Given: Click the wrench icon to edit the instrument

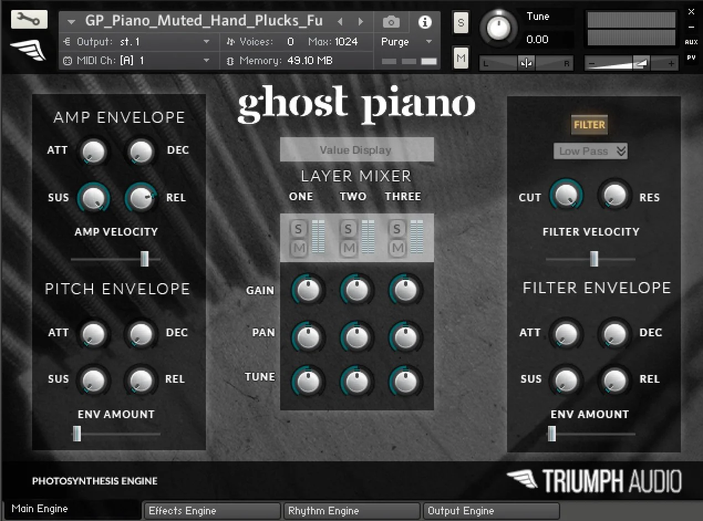Looking at the screenshot, I should [29, 18].
